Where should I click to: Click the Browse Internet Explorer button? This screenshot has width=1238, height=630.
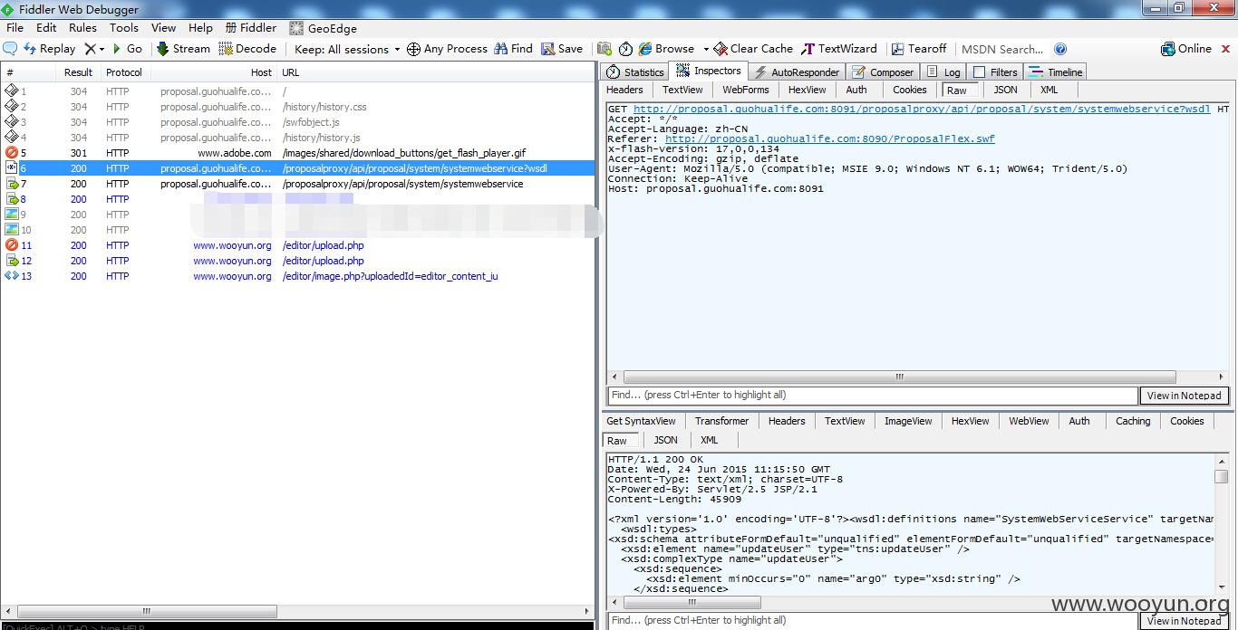[666, 49]
